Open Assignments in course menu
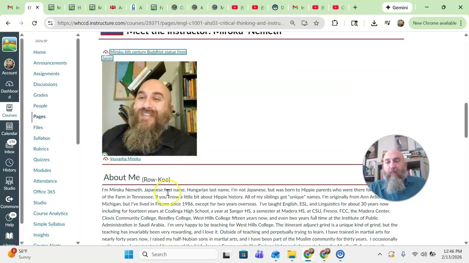This screenshot has height=263, width=469. 46,73
